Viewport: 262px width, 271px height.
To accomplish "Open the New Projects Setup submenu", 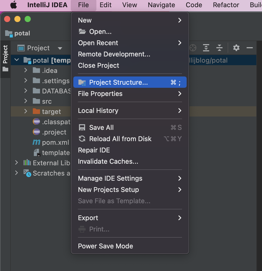I will pos(130,190).
